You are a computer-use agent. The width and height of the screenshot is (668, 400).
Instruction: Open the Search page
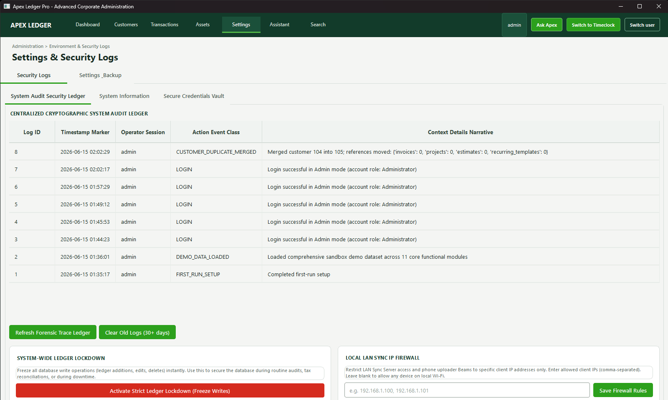318,25
